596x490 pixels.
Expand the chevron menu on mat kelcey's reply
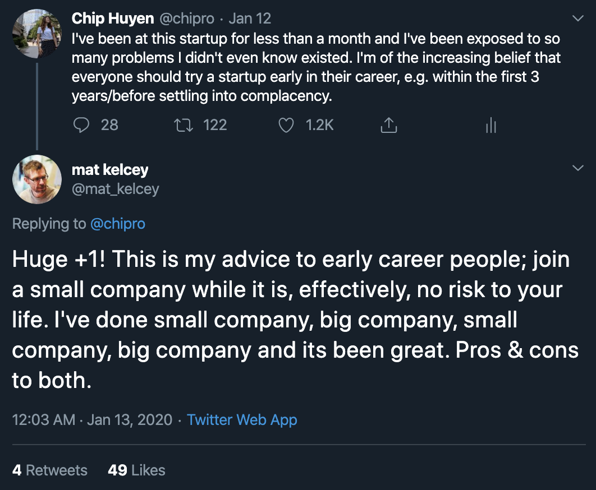tap(577, 168)
